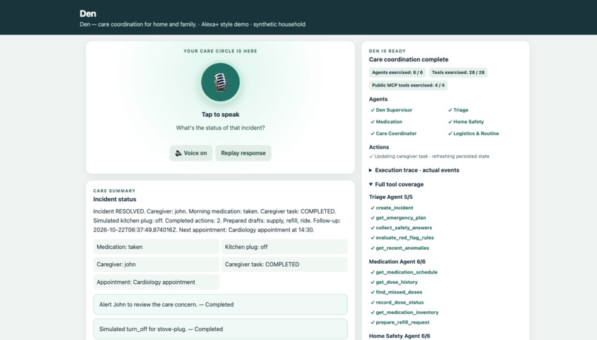The image size is (597, 340).
Task: Click the get_recent_anomalies tool entry
Action: coord(400,248)
